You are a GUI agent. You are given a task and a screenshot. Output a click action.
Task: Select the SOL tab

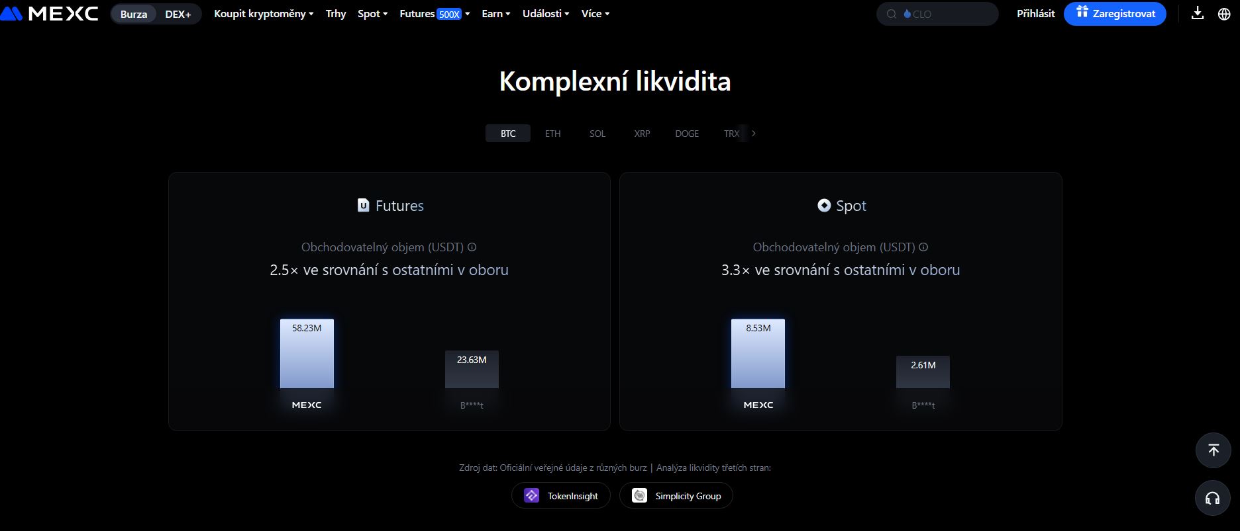click(x=597, y=134)
